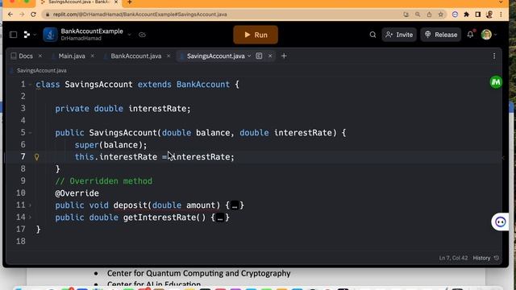Close the BankAccount.java tab

[x=169, y=56]
